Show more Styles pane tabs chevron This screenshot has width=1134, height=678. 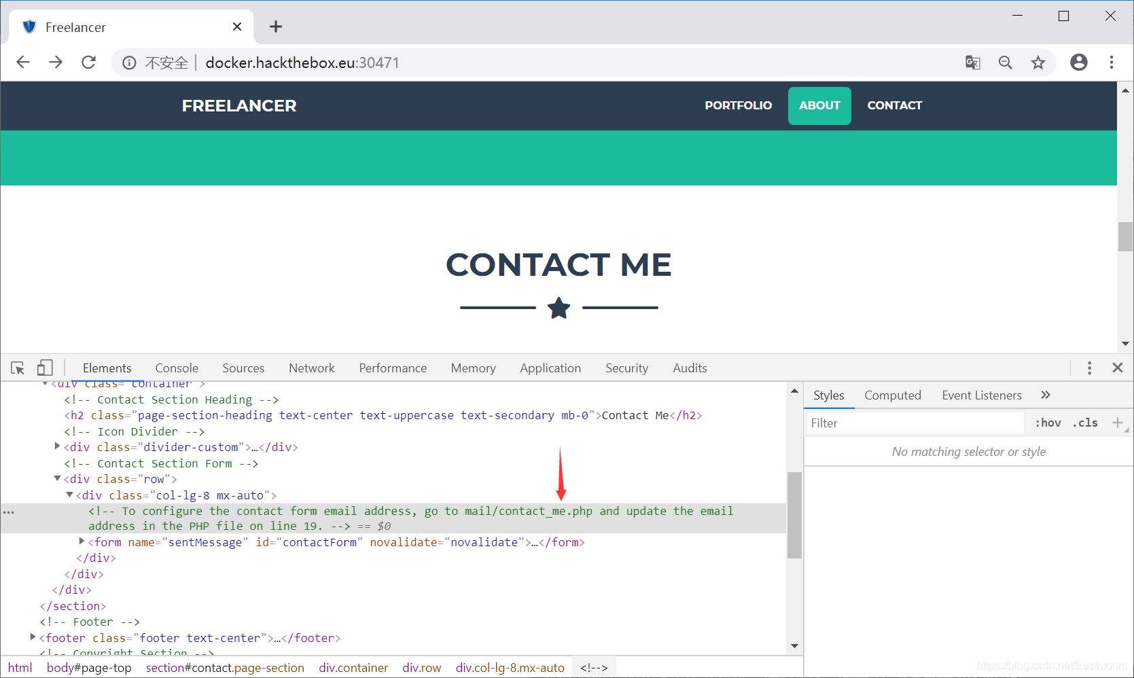coord(1046,395)
